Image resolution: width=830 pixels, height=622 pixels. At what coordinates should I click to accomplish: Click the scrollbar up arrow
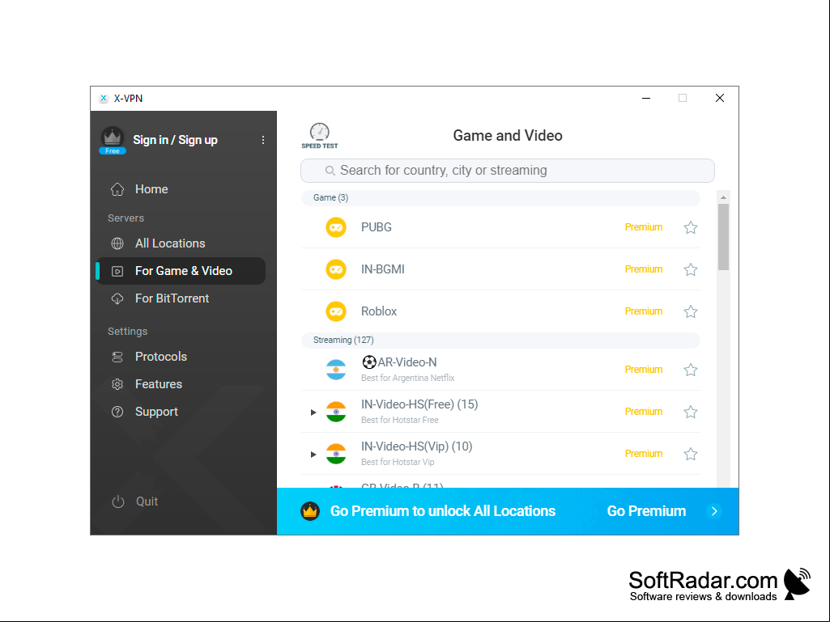(723, 197)
